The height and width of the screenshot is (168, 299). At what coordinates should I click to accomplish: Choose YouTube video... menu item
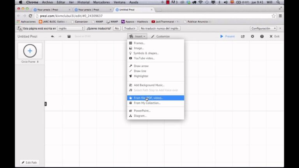[x=156, y=58]
